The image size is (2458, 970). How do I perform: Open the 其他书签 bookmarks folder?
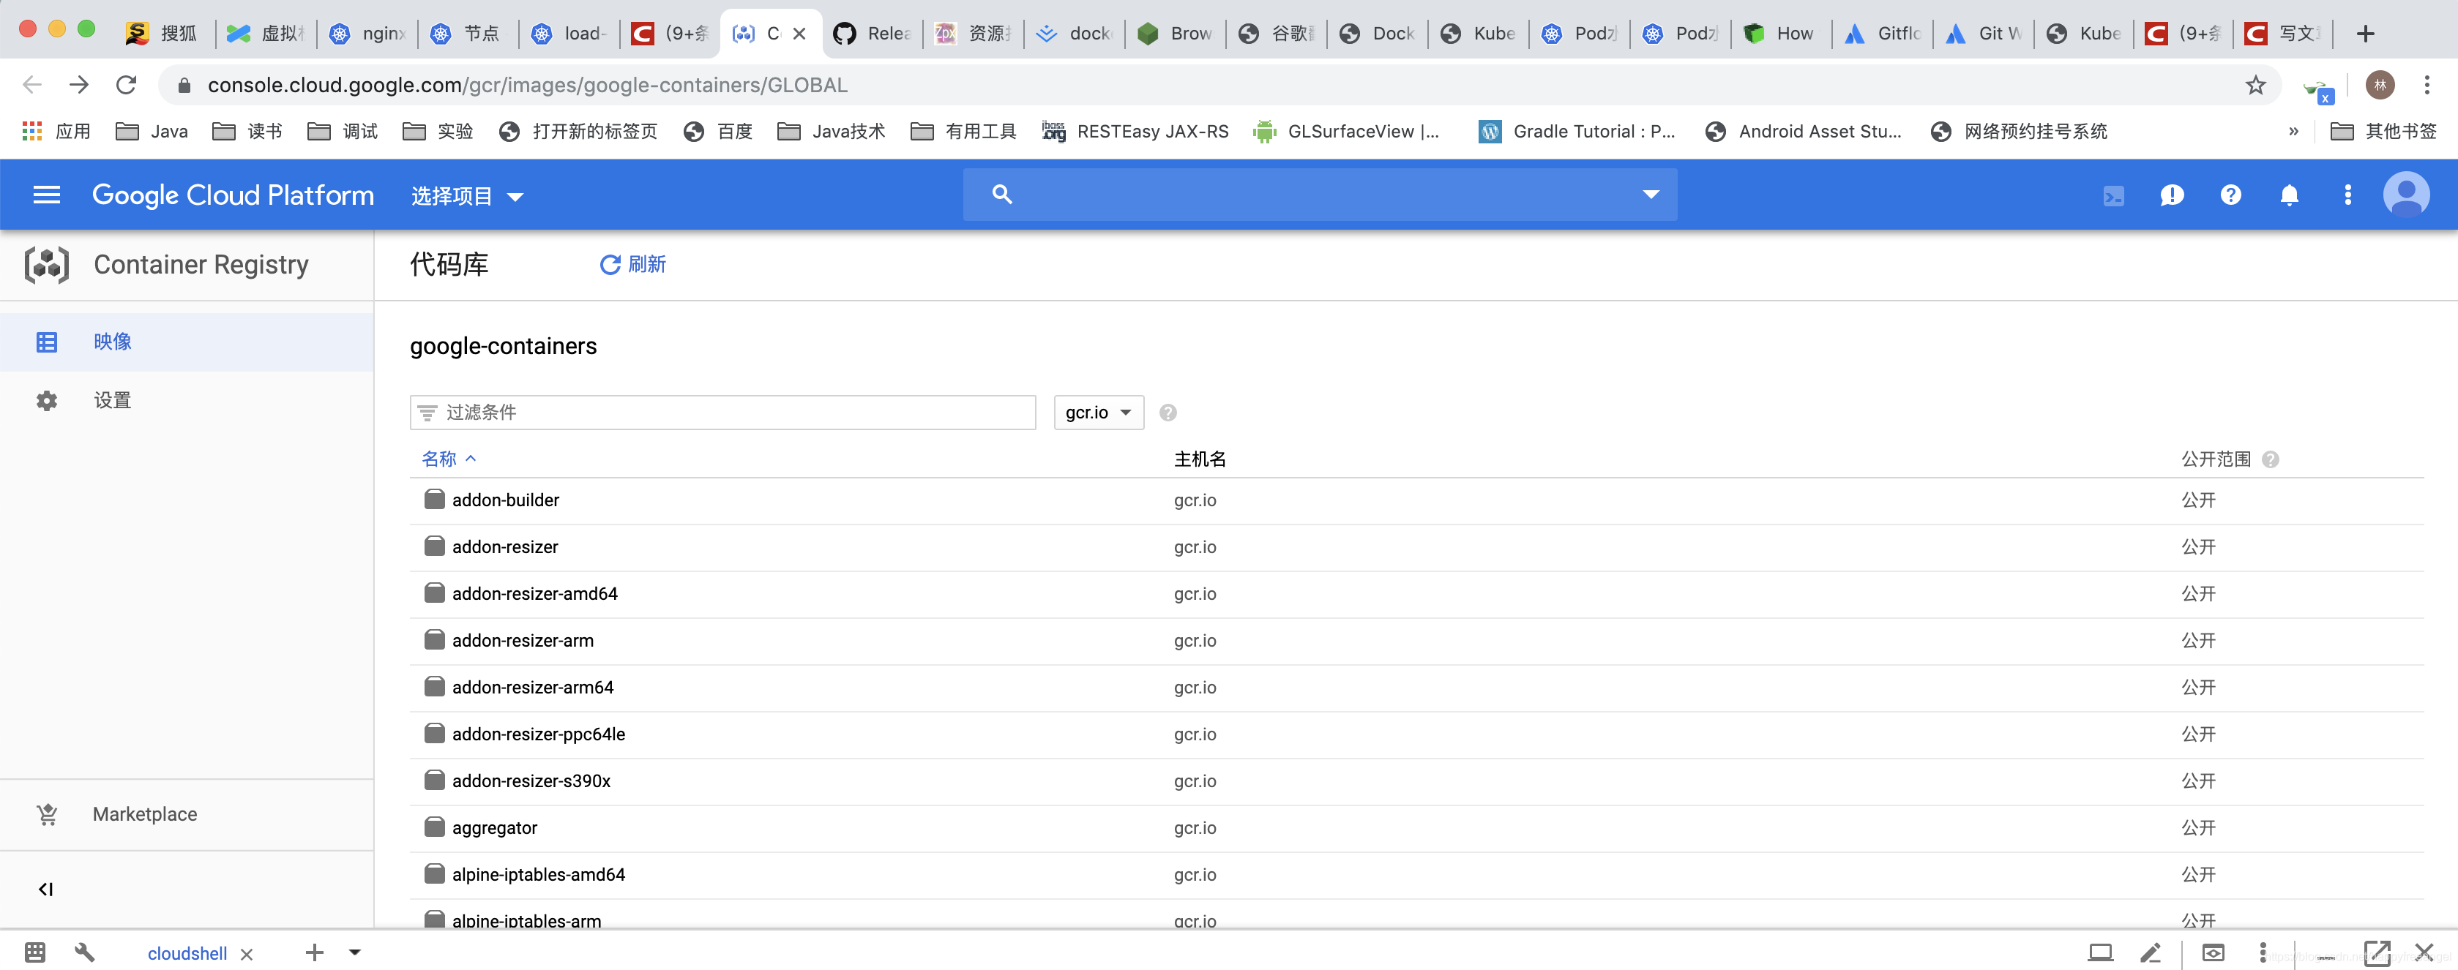coord(2383,132)
